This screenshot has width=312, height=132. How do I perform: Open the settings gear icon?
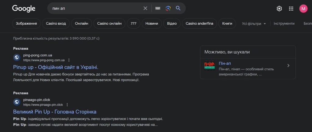tap(279, 9)
